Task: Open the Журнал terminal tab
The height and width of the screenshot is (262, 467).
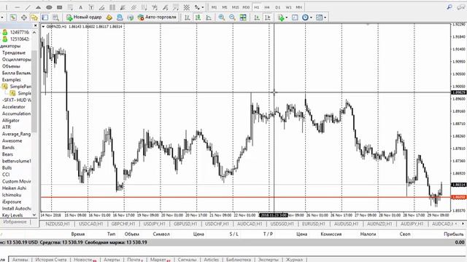Action: pos(294,260)
